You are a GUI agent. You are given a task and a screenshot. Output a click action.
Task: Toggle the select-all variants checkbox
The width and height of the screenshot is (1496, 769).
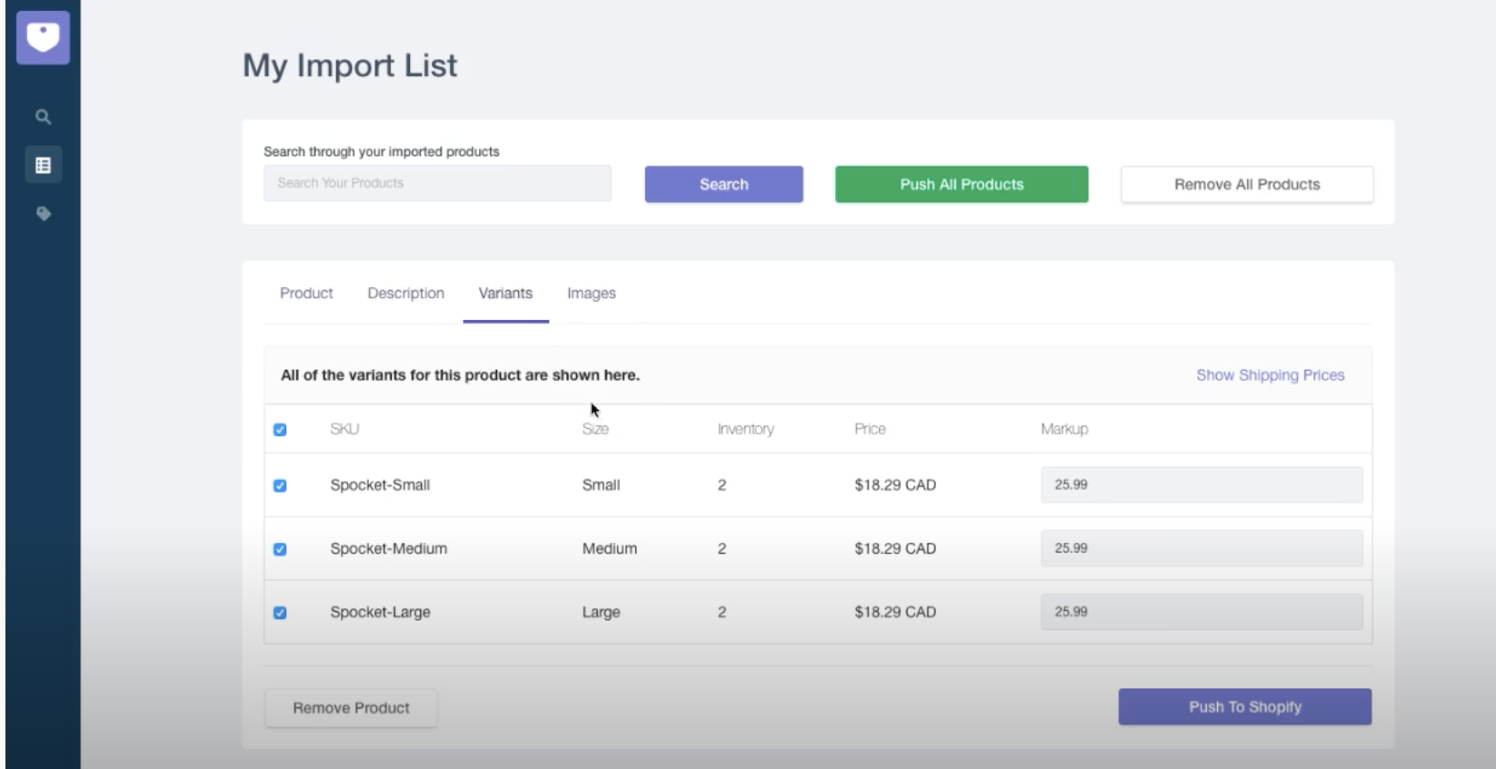click(280, 430)
